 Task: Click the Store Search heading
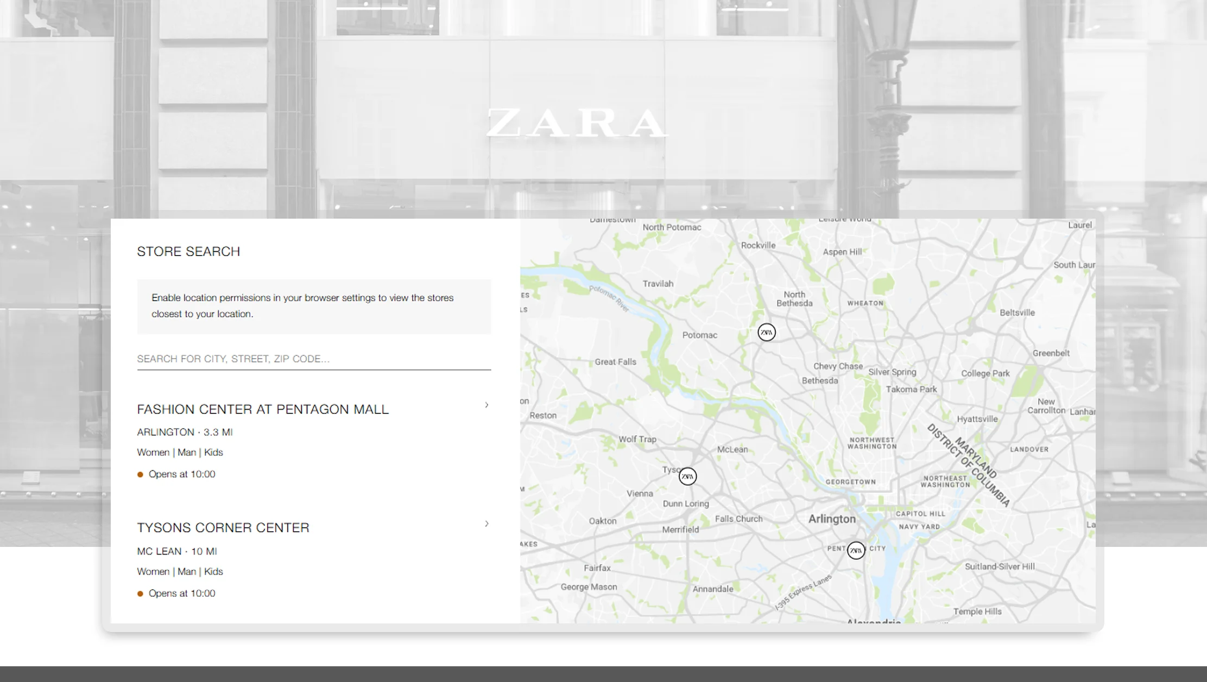(x=188, y=252)
